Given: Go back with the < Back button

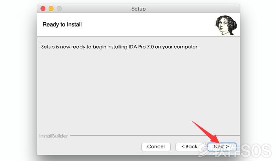Looking at the screenshot, I should click(190, 147).
